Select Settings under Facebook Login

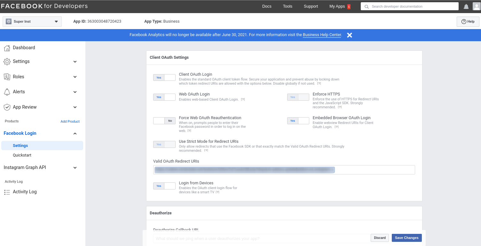[x=42, y=146]
